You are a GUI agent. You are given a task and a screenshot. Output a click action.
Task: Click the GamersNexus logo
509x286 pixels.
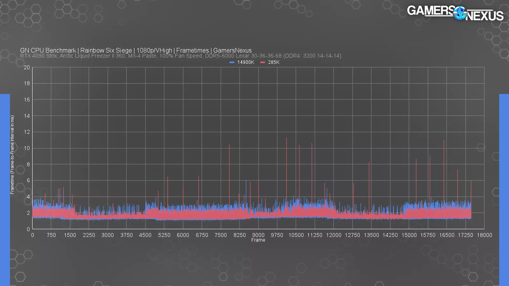(455, 13)
